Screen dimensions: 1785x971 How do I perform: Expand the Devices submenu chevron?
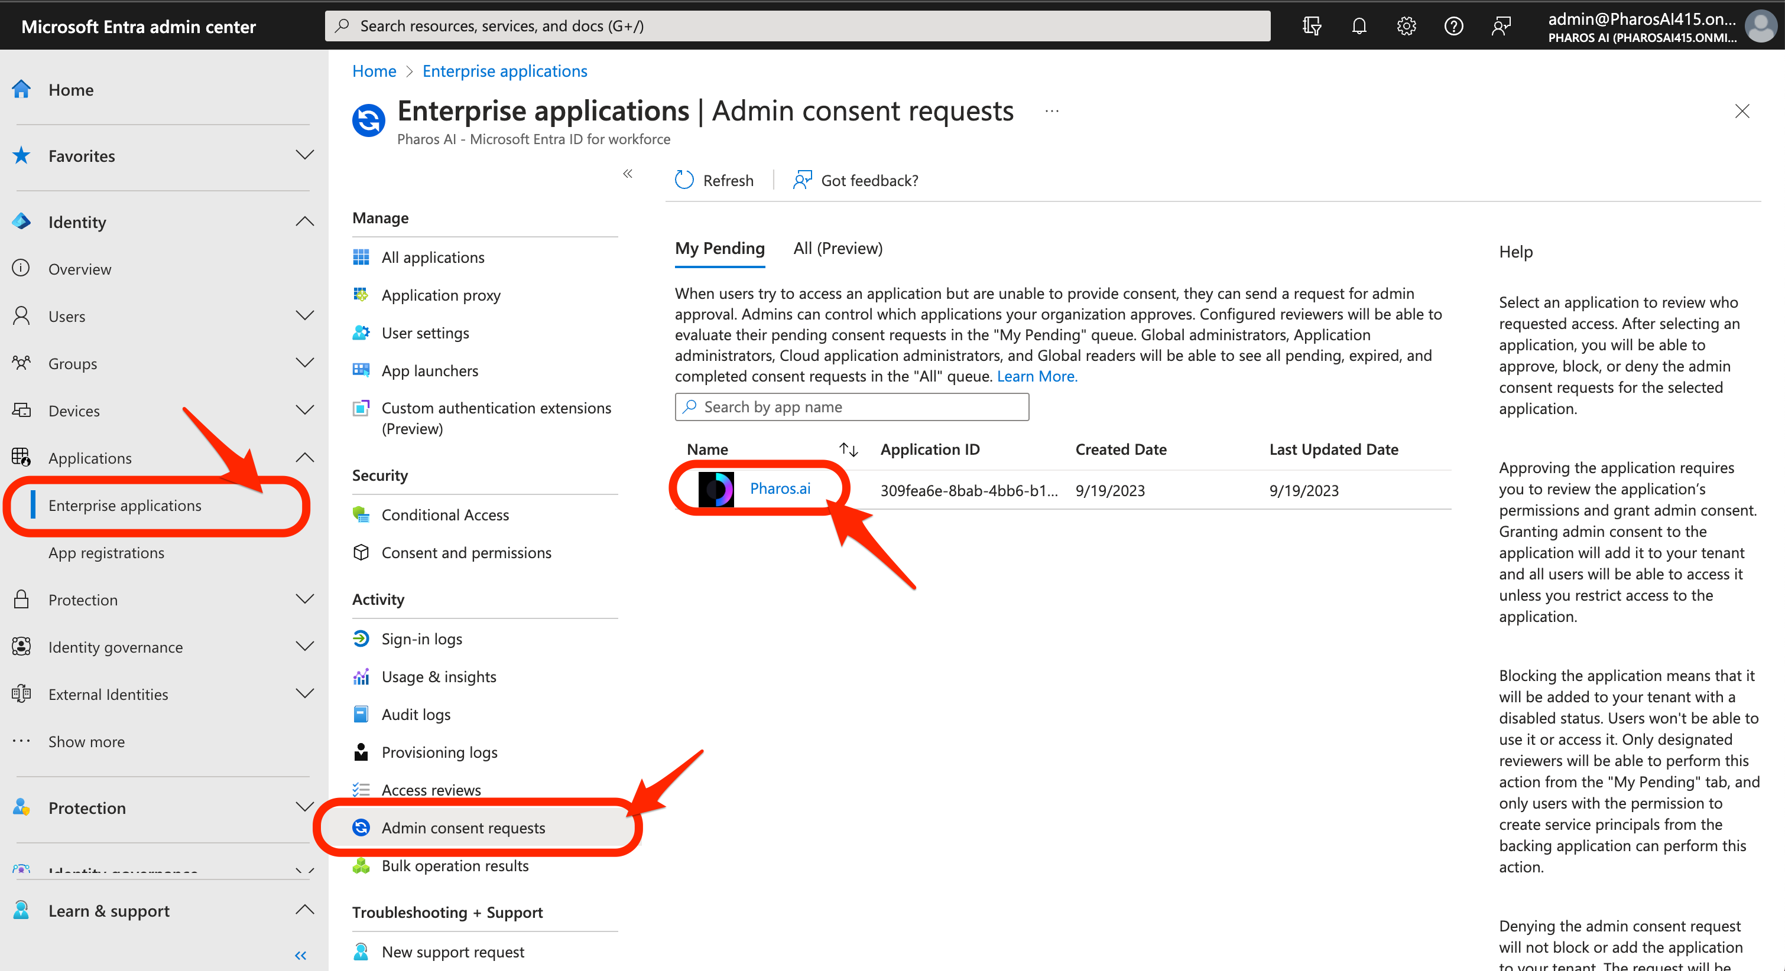click(x=305, y=409)
